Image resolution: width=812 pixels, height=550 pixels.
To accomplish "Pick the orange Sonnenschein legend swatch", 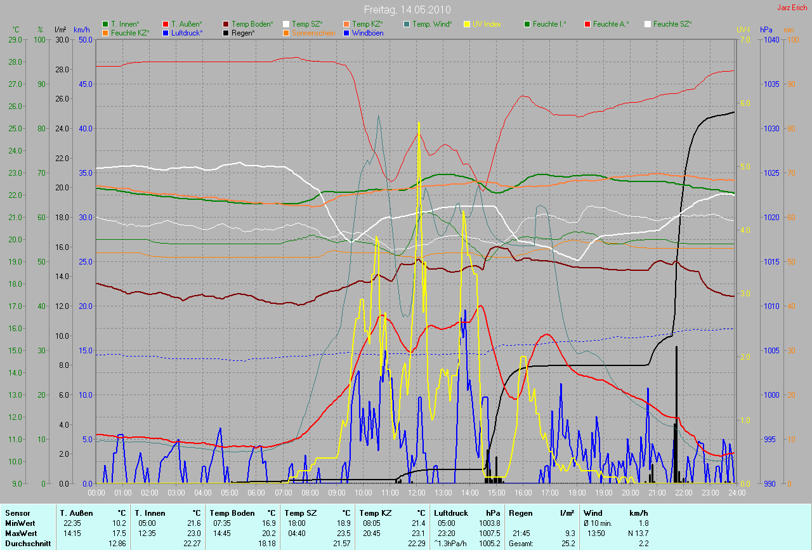I will point(286,32).
